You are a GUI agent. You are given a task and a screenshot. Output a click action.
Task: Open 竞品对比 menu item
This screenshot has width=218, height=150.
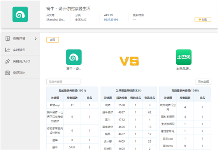pos(20,72)
